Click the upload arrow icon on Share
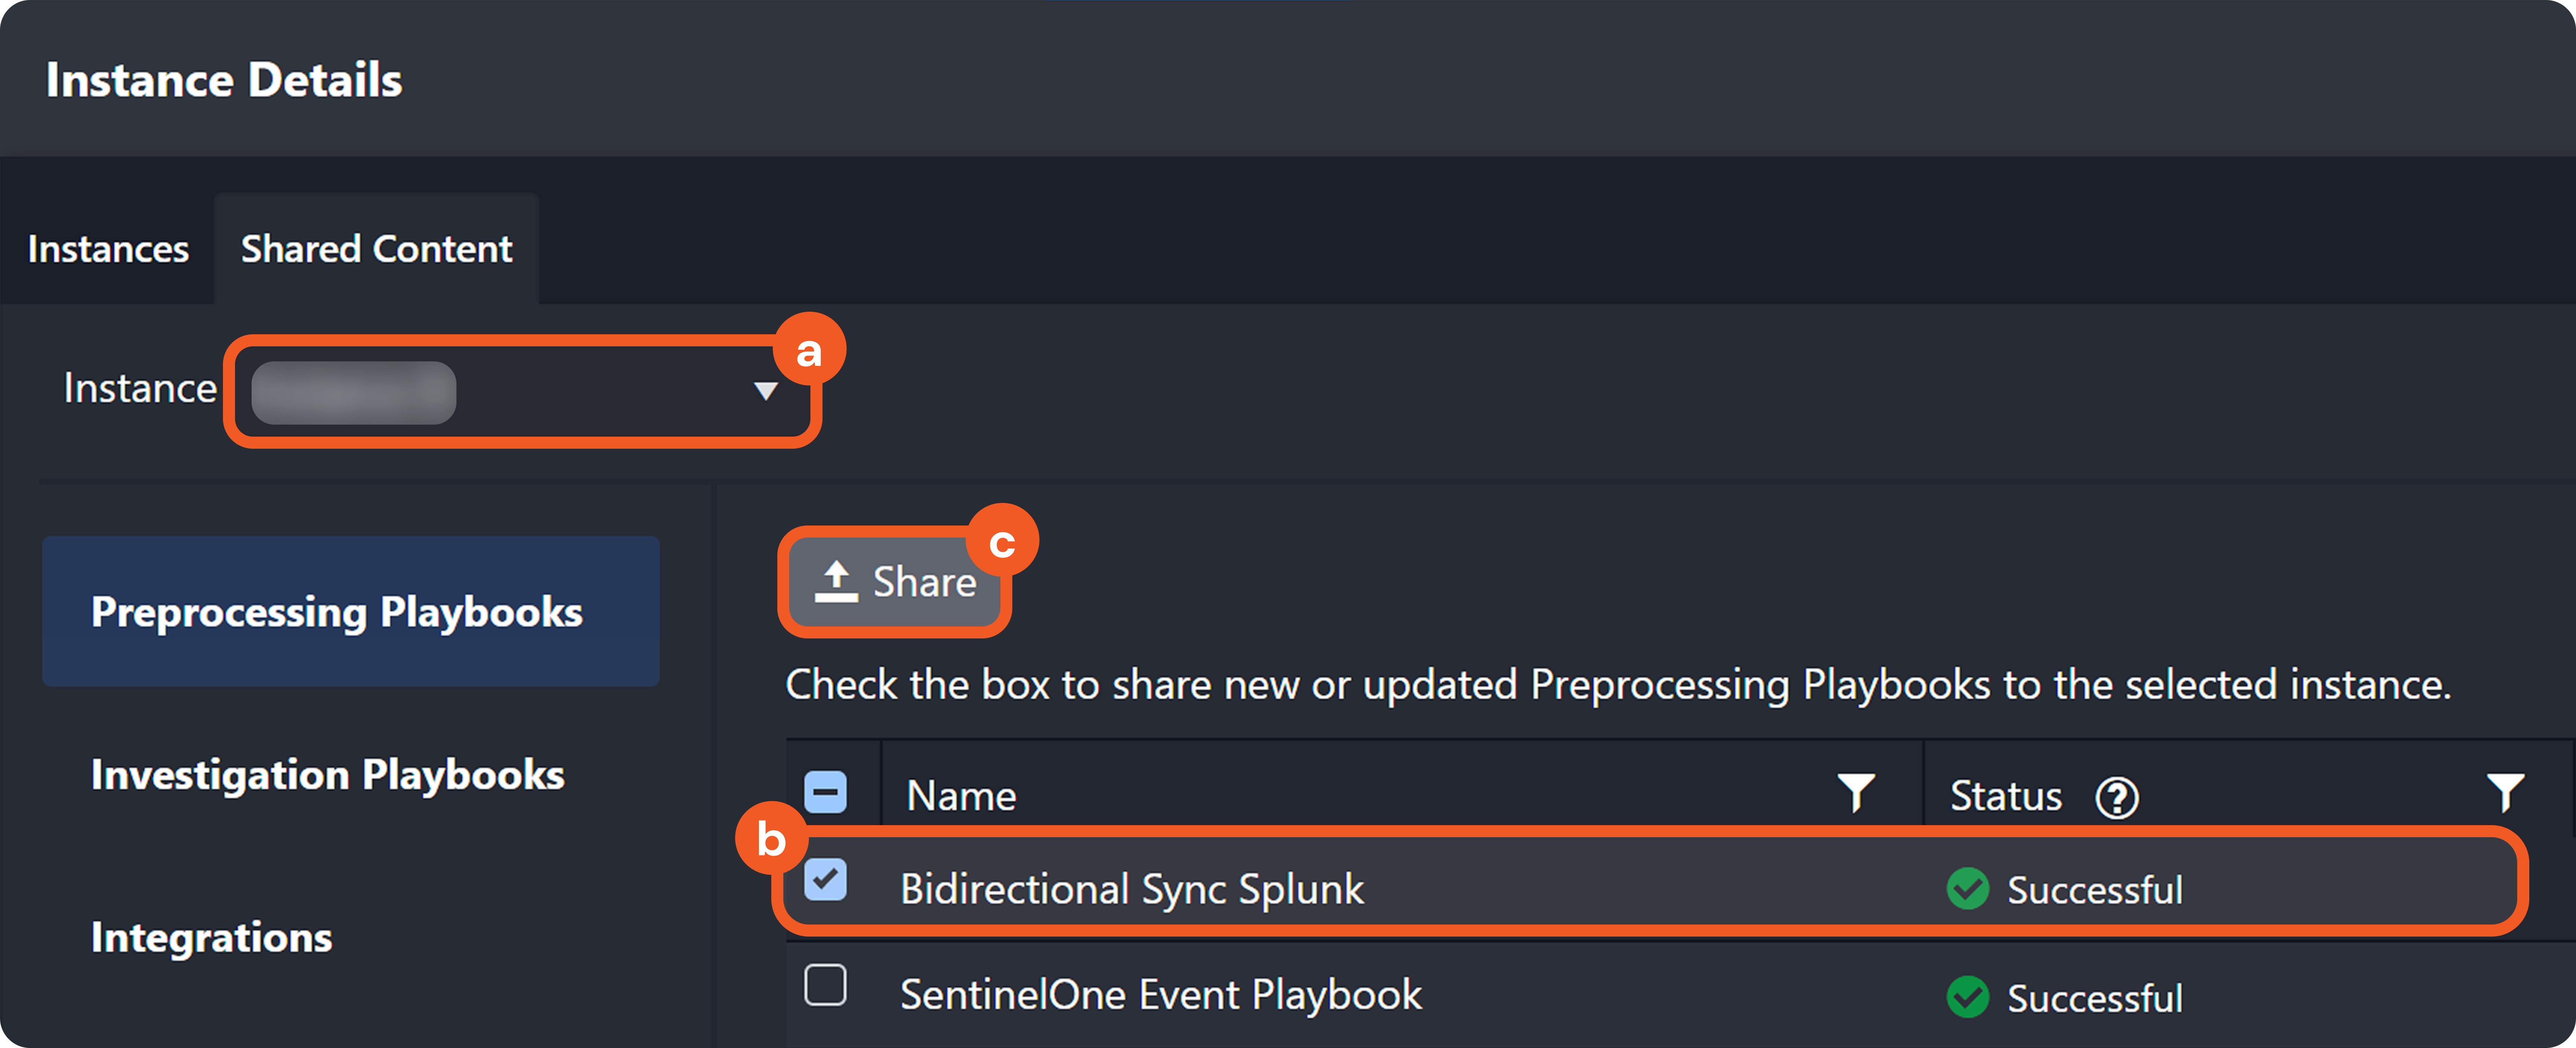This screenshot has height=1048, width=2576. click(836, 581)
